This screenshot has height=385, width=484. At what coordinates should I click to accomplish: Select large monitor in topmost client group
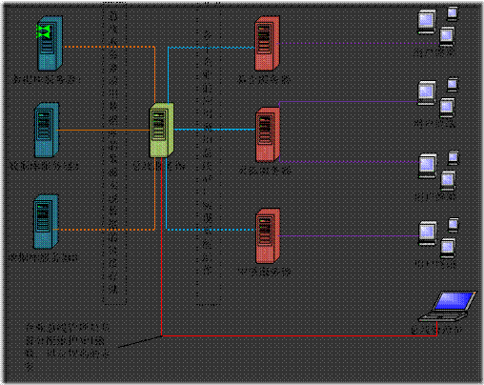426,22
